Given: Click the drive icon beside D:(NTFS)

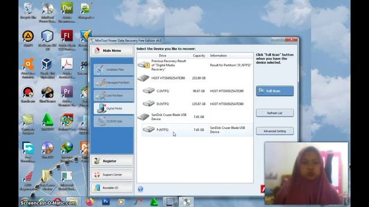Looking at the screenshot, I should (x=149, y=103).
